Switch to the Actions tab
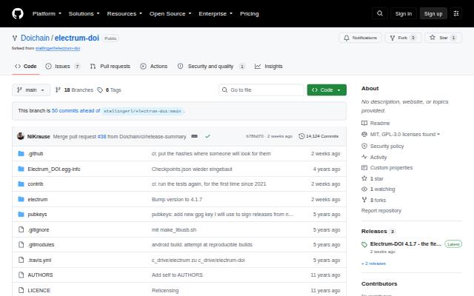Image resolution: width=474 pixels, height=296 pixels. 154,66
